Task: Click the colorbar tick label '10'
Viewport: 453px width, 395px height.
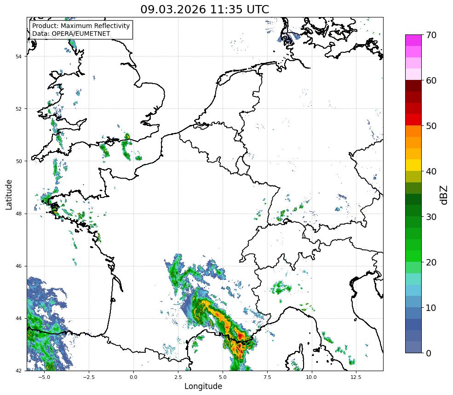Action: point(431,308)
